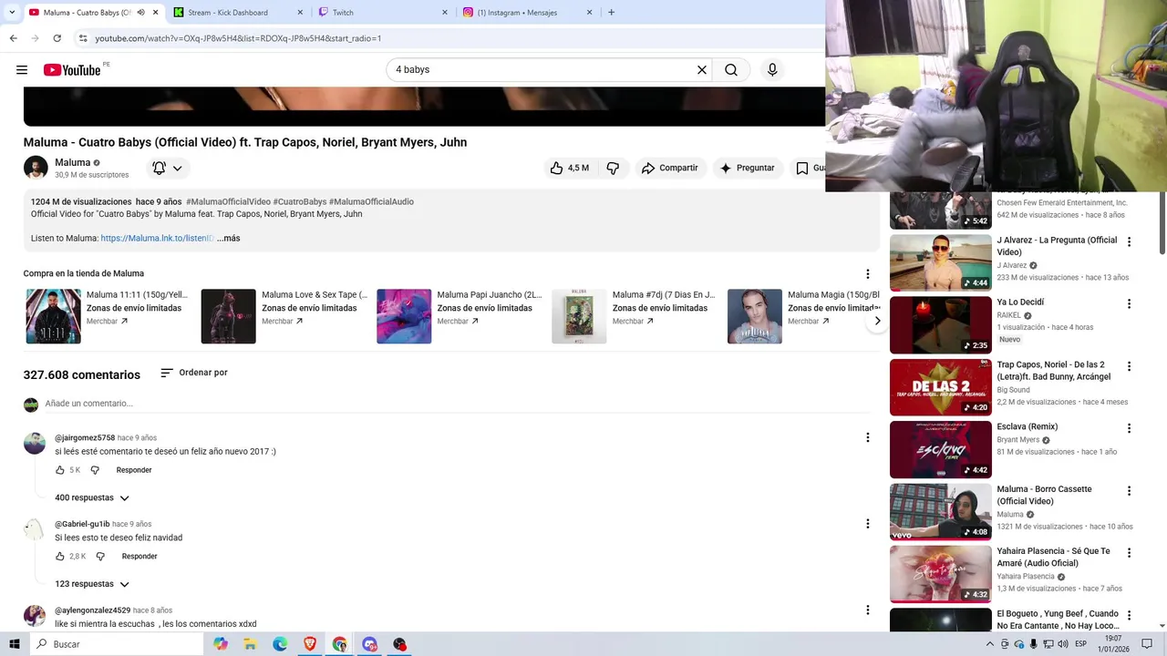
Task: Click the magnifier search button
Action: point(731,70)
